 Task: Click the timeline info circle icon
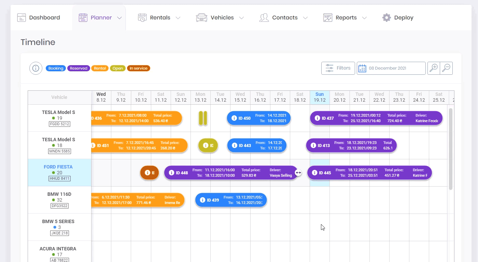pos(36,68)
